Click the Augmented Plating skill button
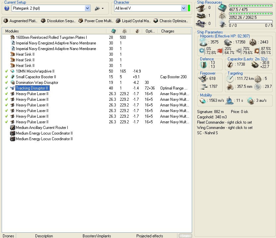 click(x=20, y=21)
